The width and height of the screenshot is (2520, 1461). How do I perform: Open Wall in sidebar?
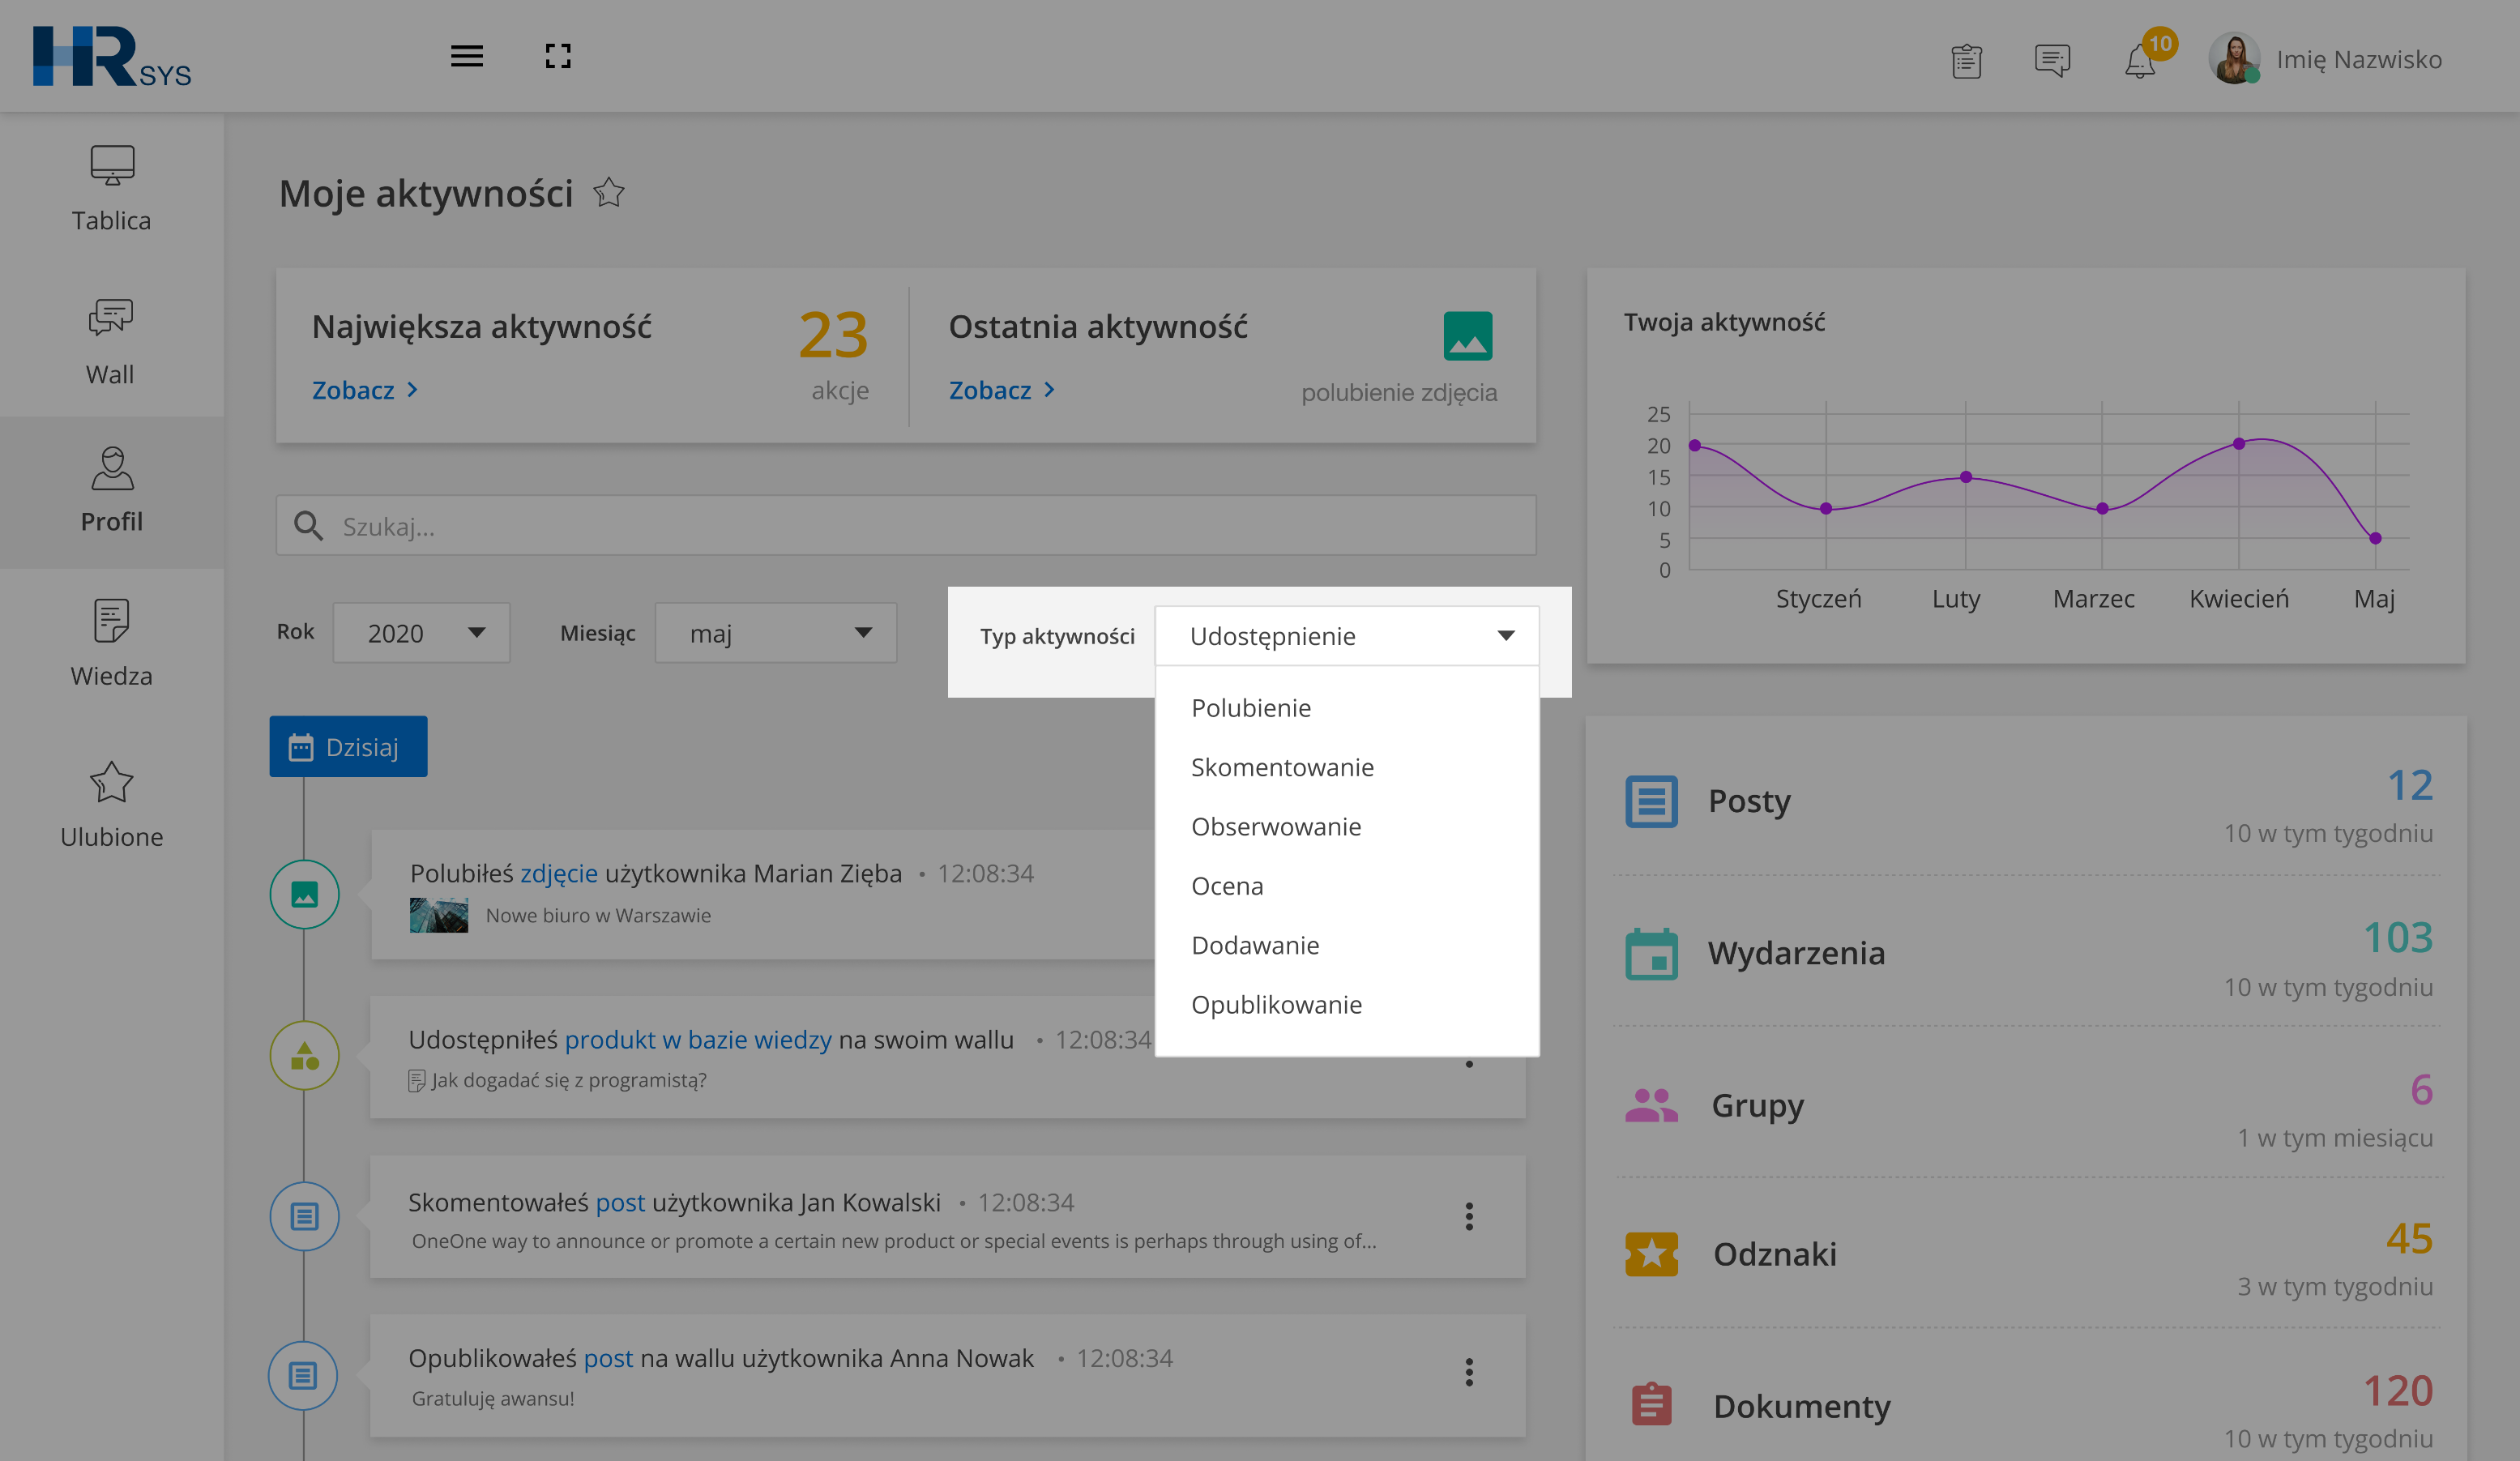pyautogui.click(x=112, y=342)
